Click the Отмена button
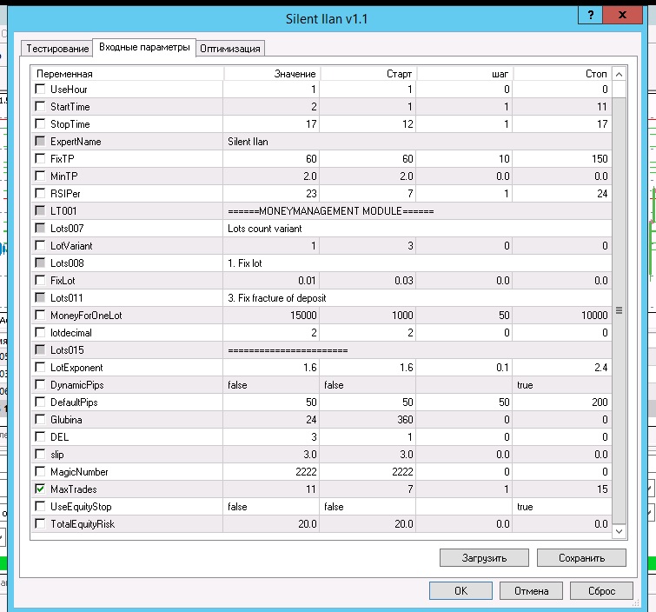Screen dimensions: 656x612 (x=532, y=590)
